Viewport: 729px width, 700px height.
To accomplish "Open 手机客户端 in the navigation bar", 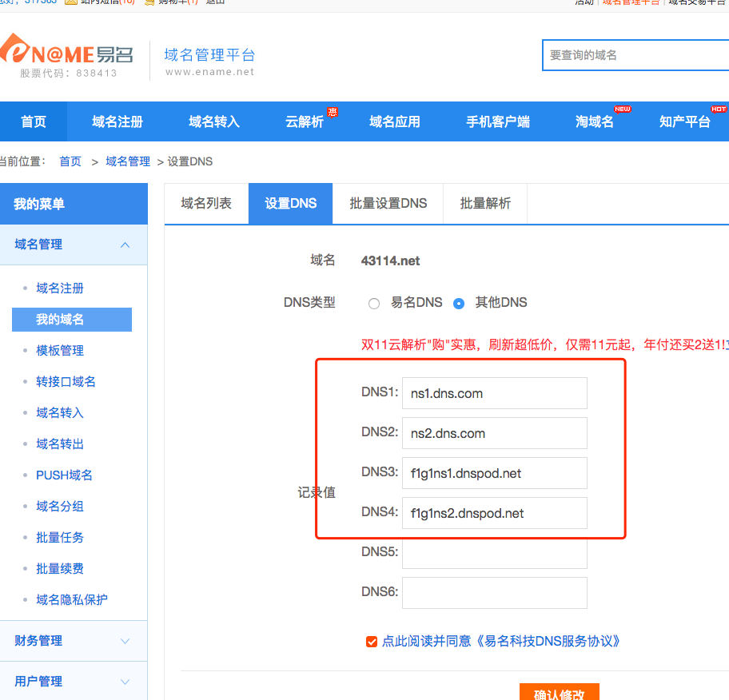I will point(498,122).
